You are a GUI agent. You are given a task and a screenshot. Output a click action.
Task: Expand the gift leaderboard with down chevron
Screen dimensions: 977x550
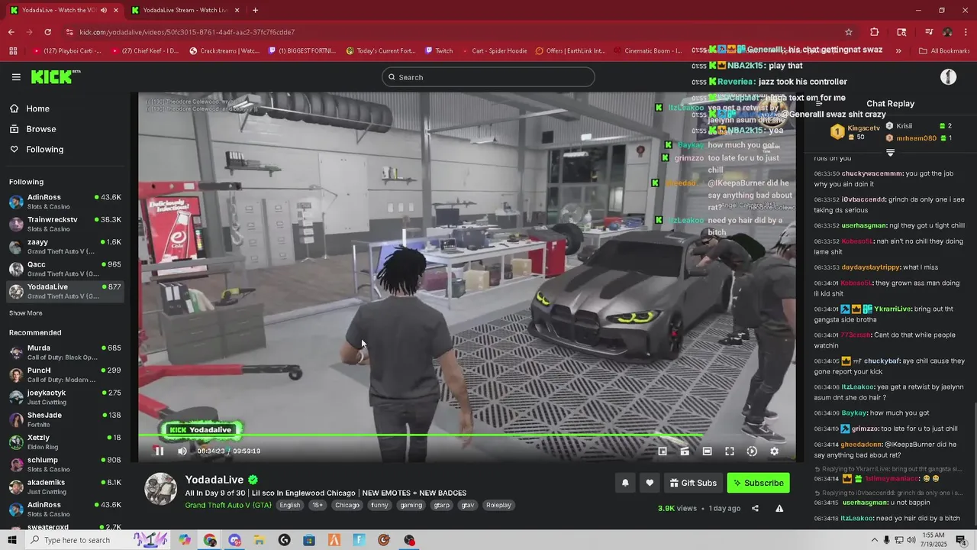pyautogui.click(x=890, y=153)
